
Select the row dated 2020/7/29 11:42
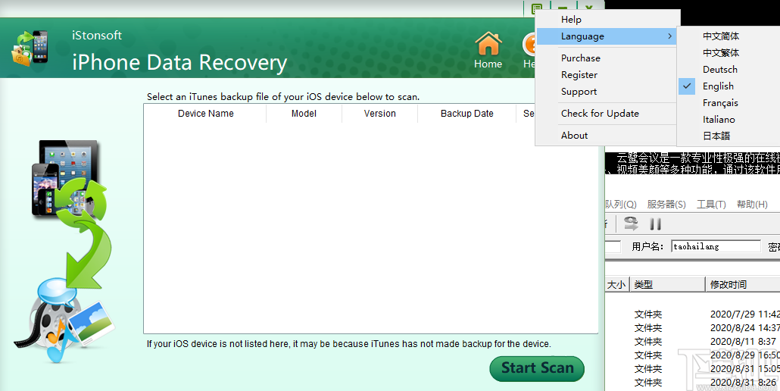(x=692, y=314)
